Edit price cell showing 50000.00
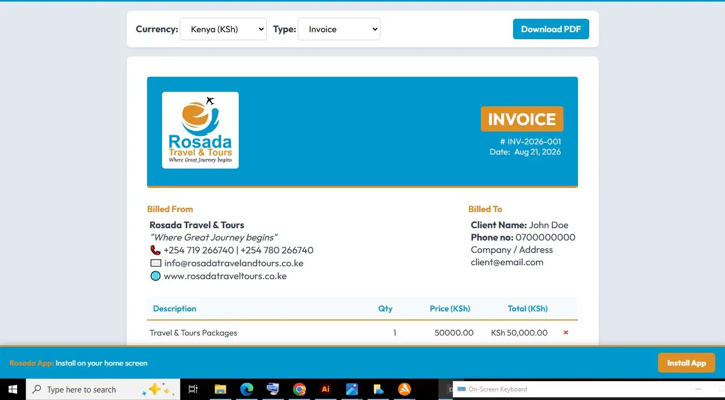Screen dimensions: 725x400 click(454, 333)
